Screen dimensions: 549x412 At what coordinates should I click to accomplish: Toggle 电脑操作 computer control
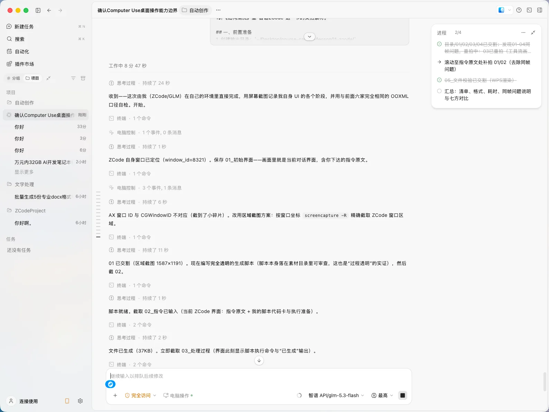178,395
